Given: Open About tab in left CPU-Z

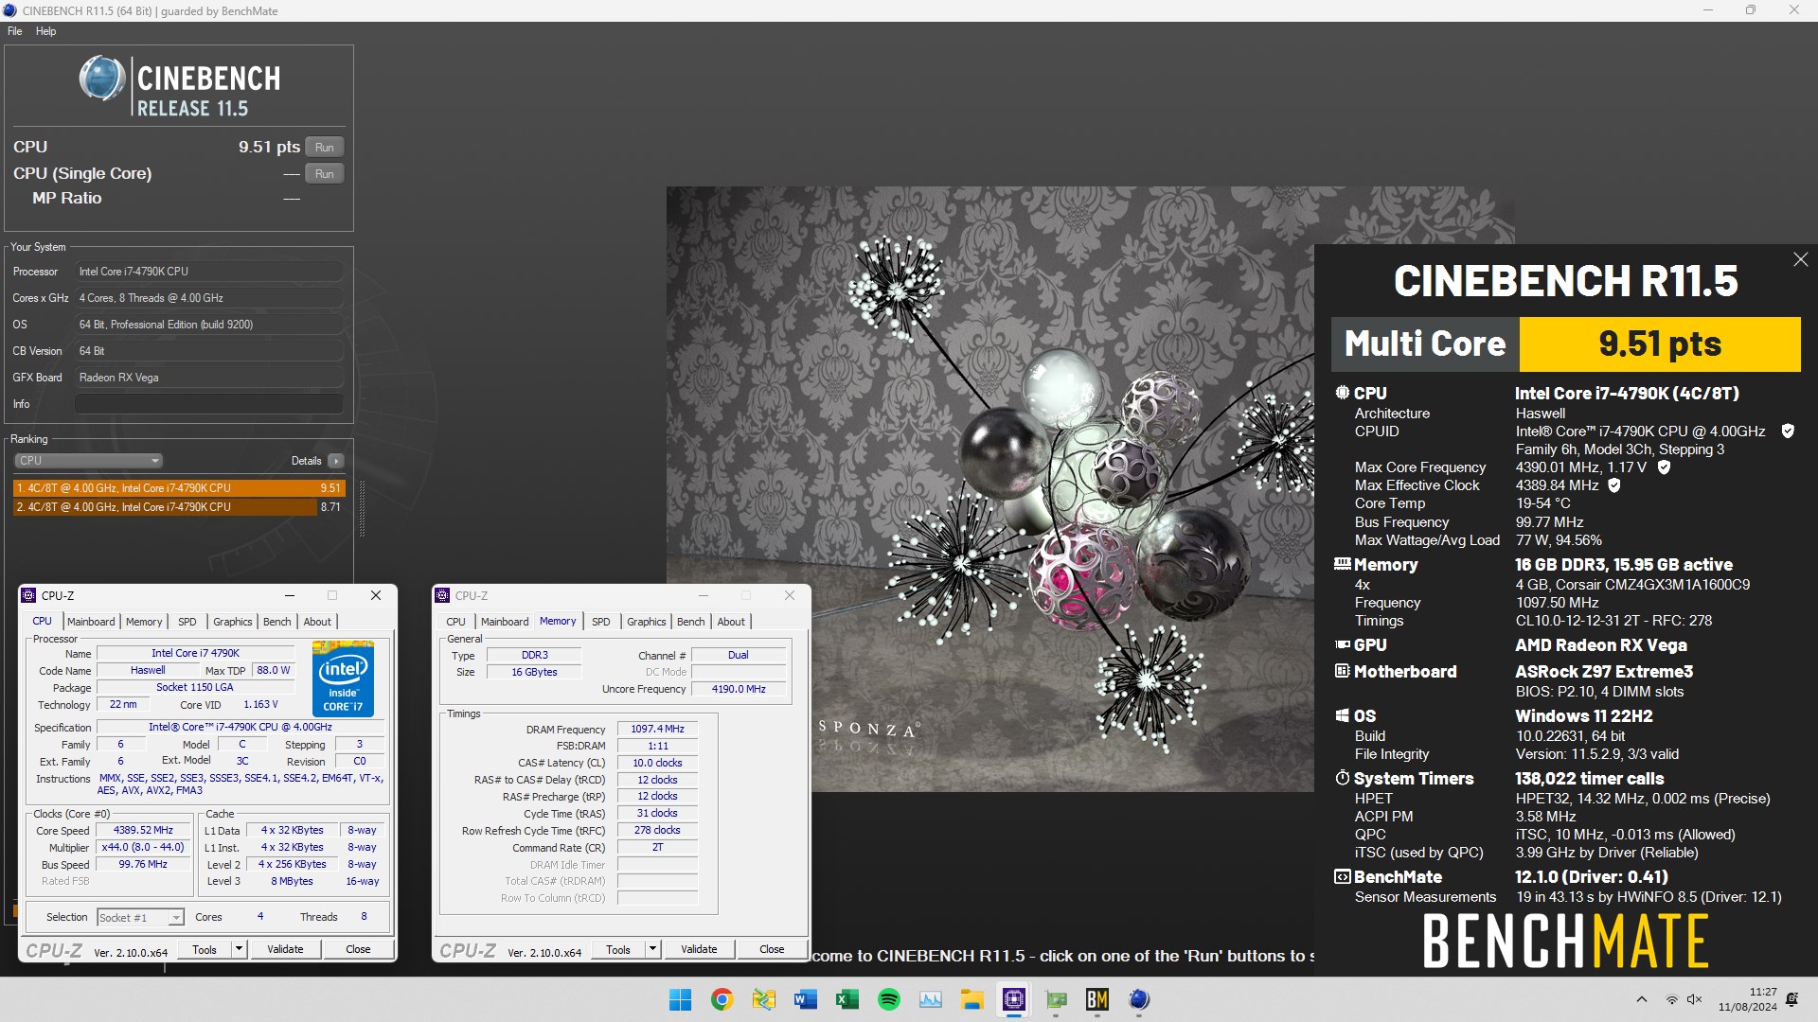Looking at the screenshot, I should click(317, 622).
